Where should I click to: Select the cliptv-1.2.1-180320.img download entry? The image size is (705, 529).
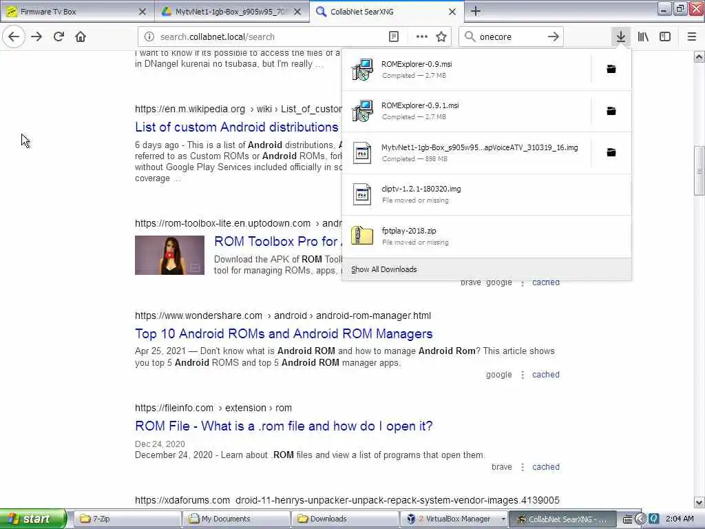pos(487,194)
